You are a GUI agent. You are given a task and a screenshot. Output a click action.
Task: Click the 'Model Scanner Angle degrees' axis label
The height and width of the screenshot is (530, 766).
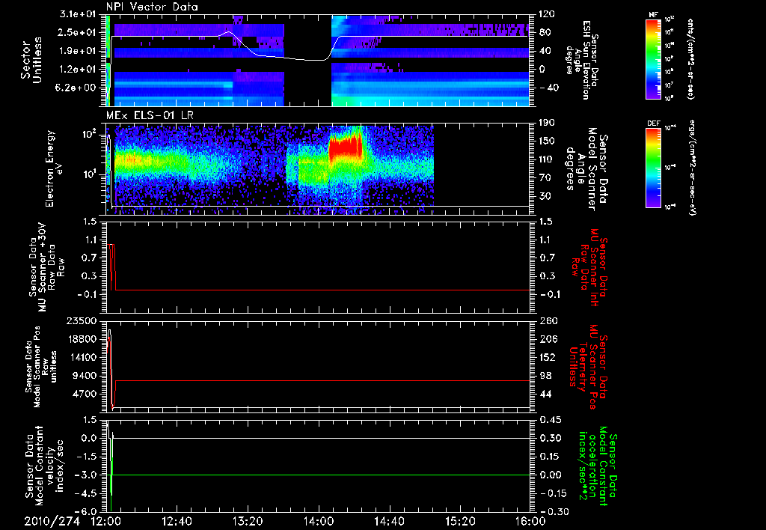(x=586, y=169)
